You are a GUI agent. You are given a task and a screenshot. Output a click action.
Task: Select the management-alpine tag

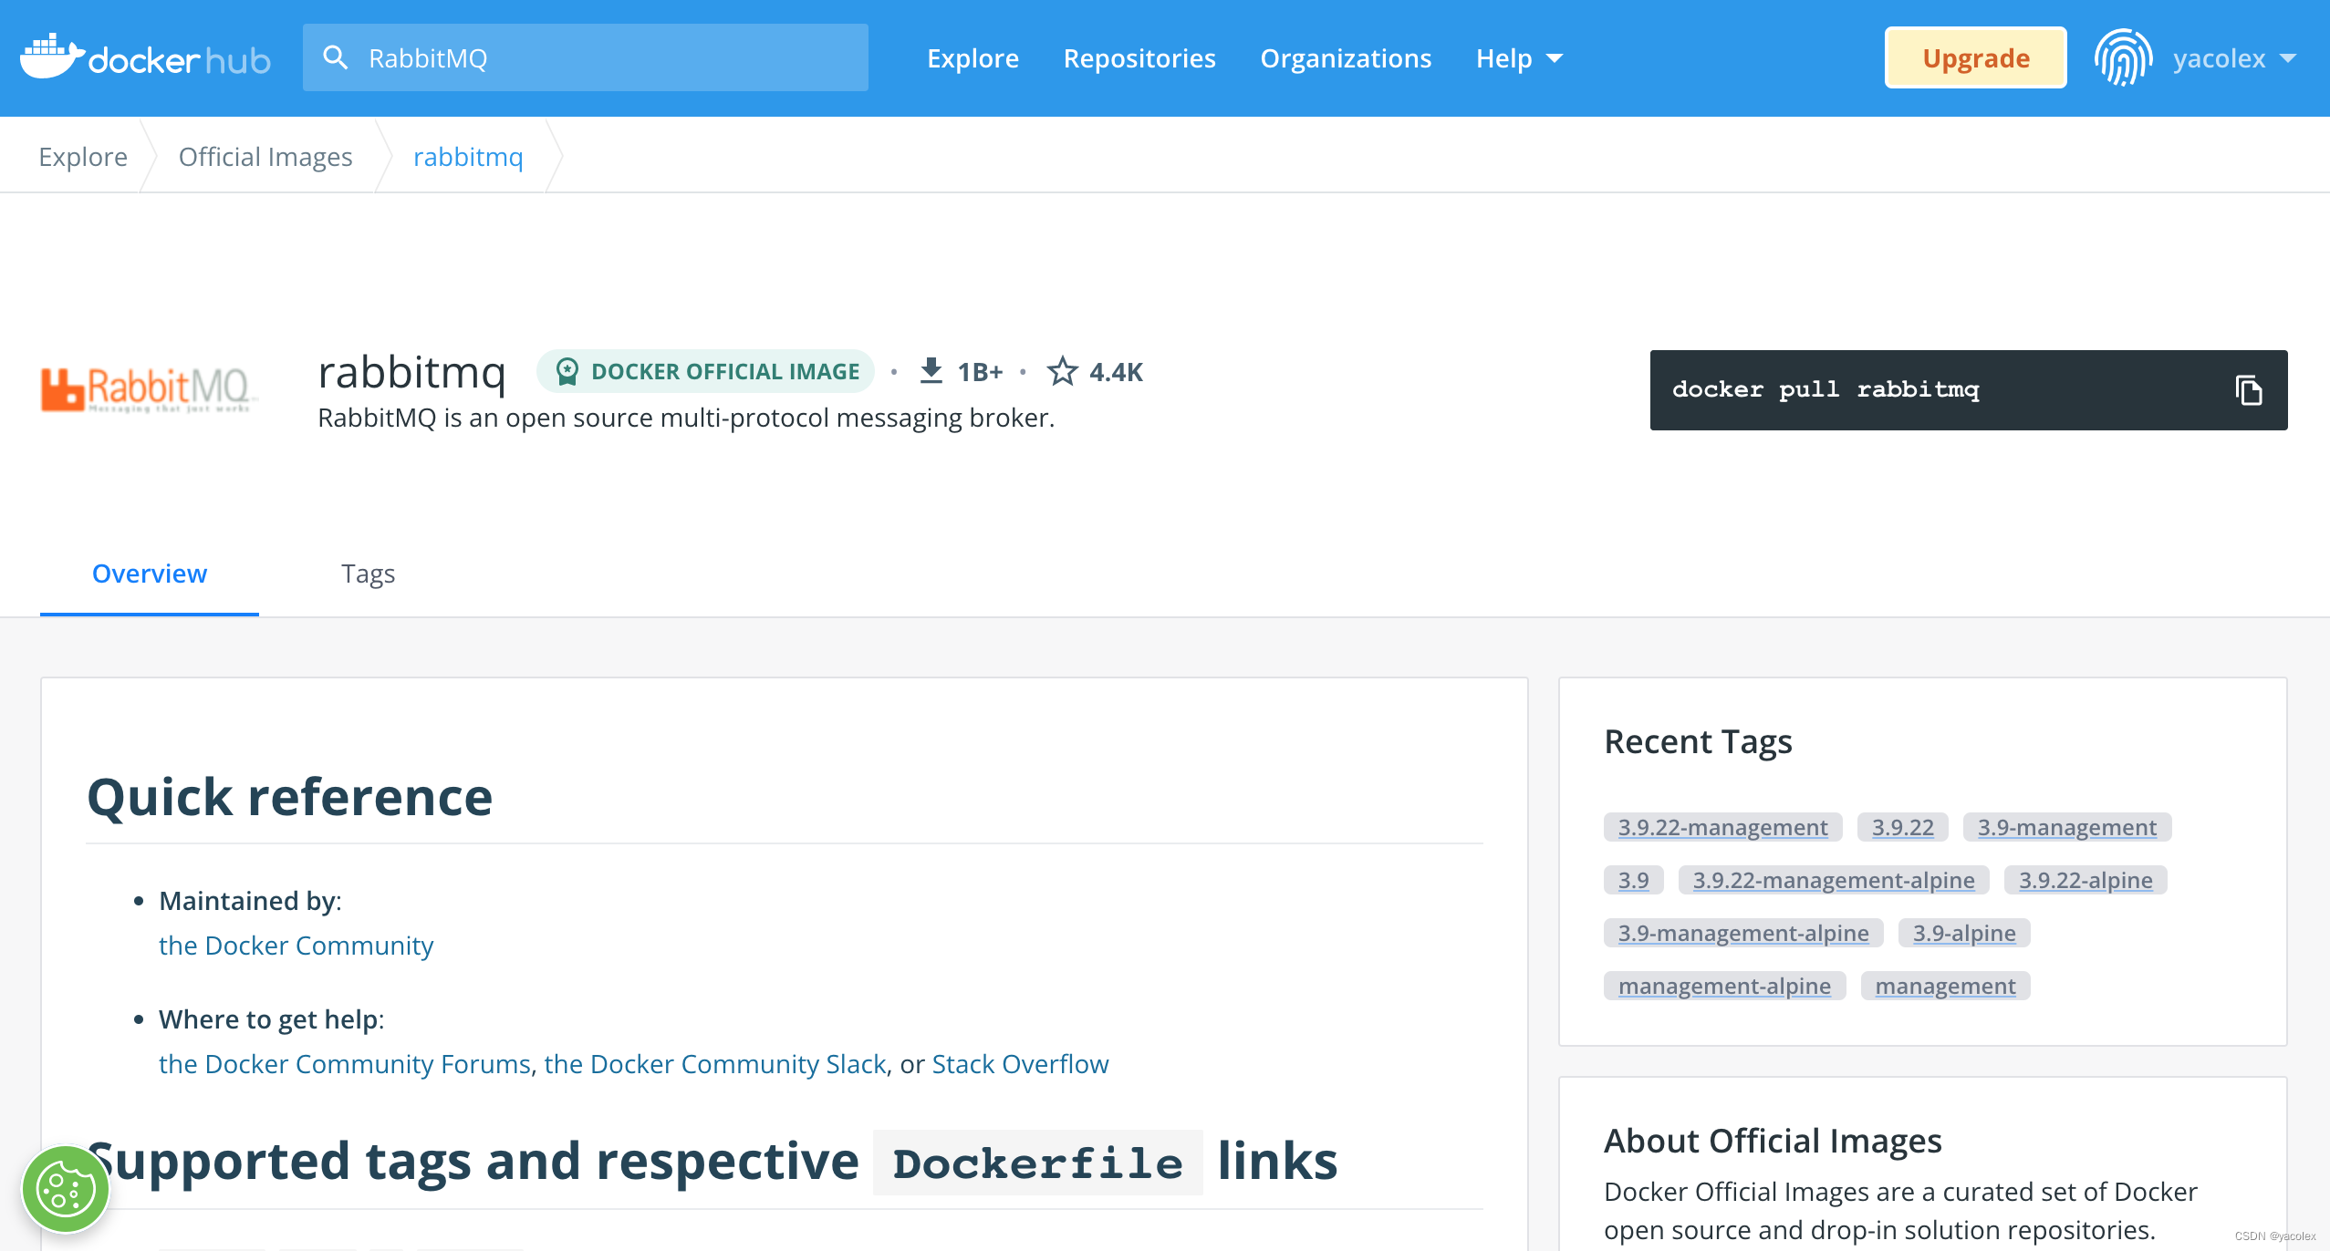pos(1724,986)
